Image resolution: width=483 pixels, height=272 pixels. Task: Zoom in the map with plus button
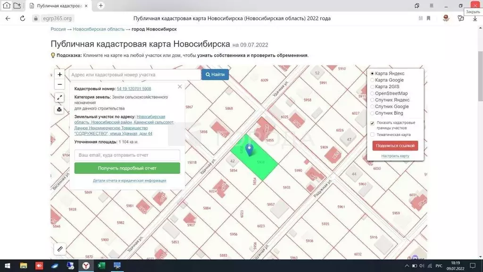pos(59,75)
